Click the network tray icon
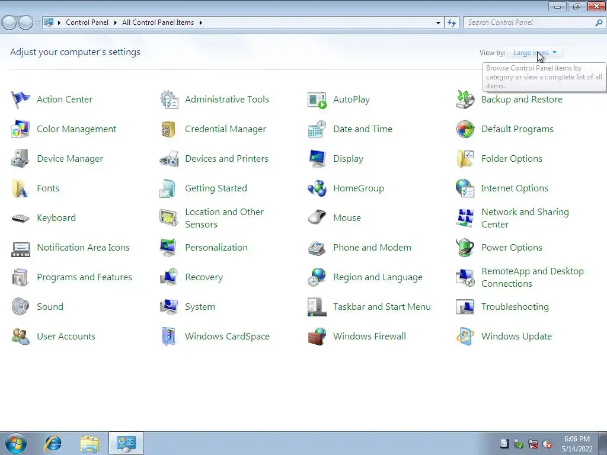Viewport: 607px width, 455px height. coord(533,444)
